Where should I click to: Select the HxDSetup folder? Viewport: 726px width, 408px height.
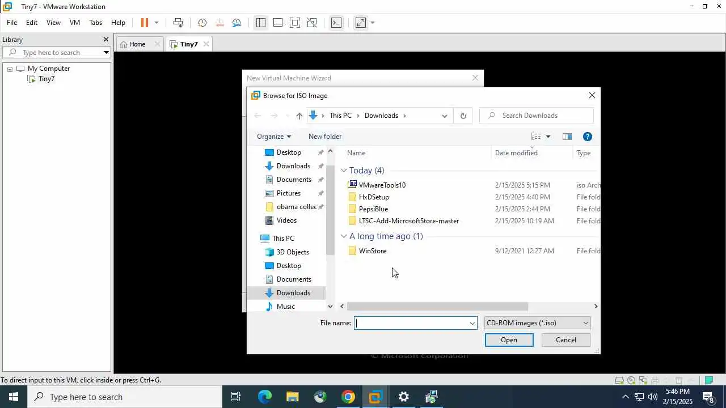(374, 197)
